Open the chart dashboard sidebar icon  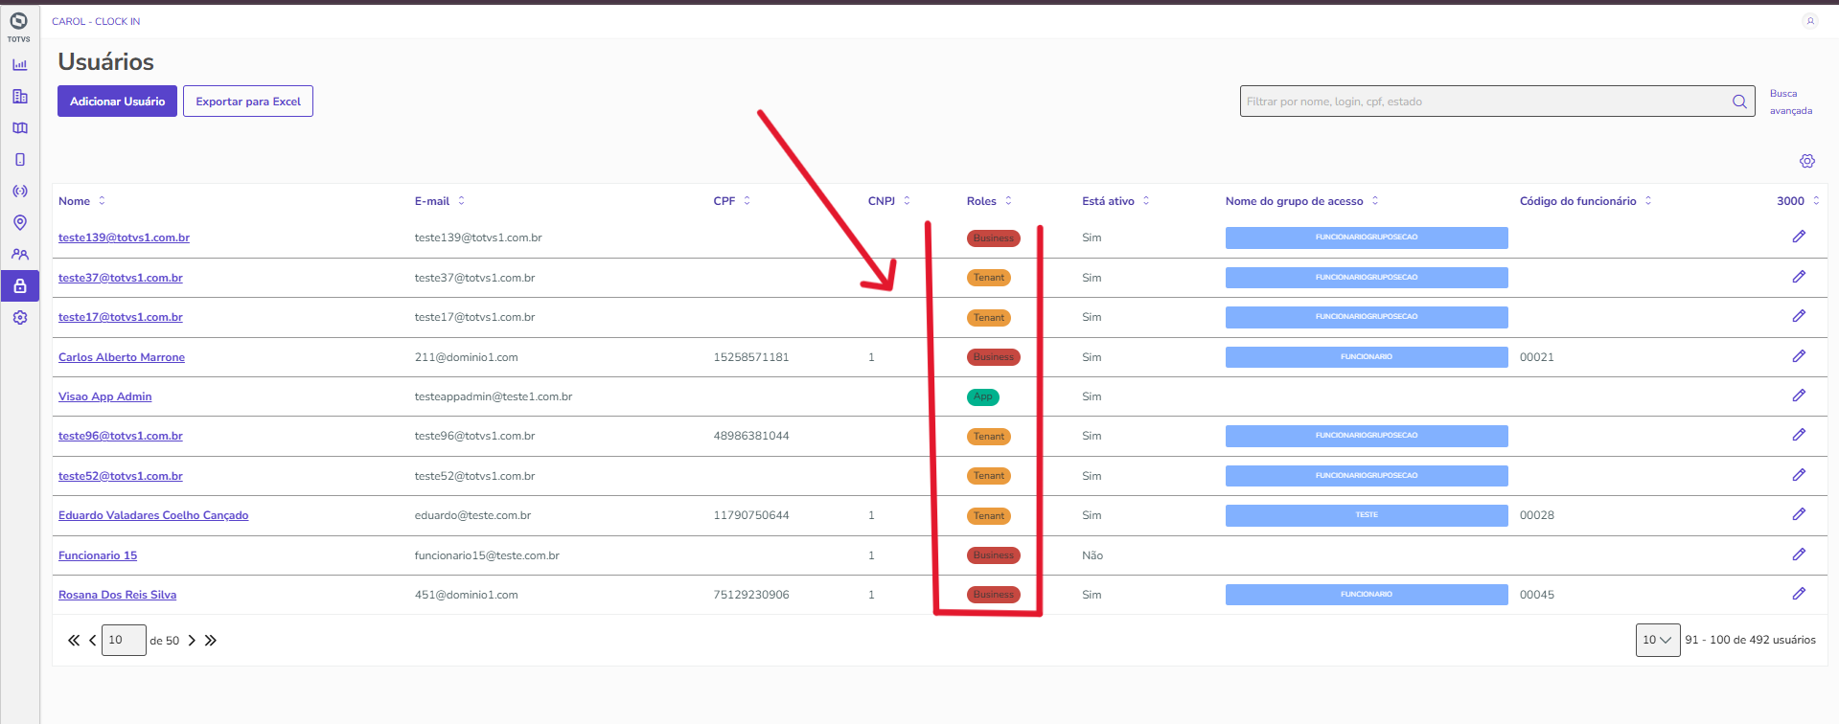[x=19, y=65]
